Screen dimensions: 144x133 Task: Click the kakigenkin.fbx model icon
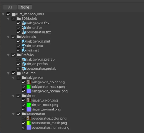[x=24, y=23]
